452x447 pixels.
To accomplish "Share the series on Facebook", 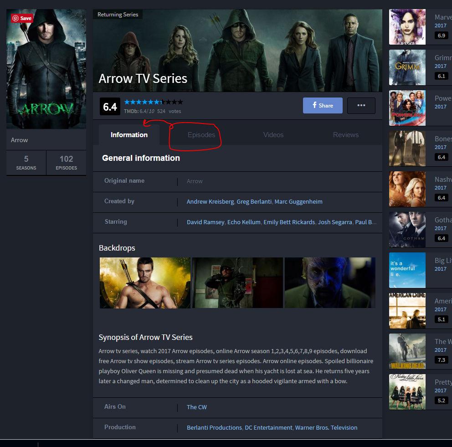I will click(323, 105).
